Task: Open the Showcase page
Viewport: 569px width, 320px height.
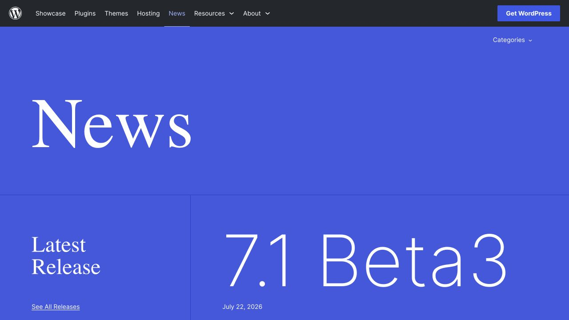Action: (51, 13)
